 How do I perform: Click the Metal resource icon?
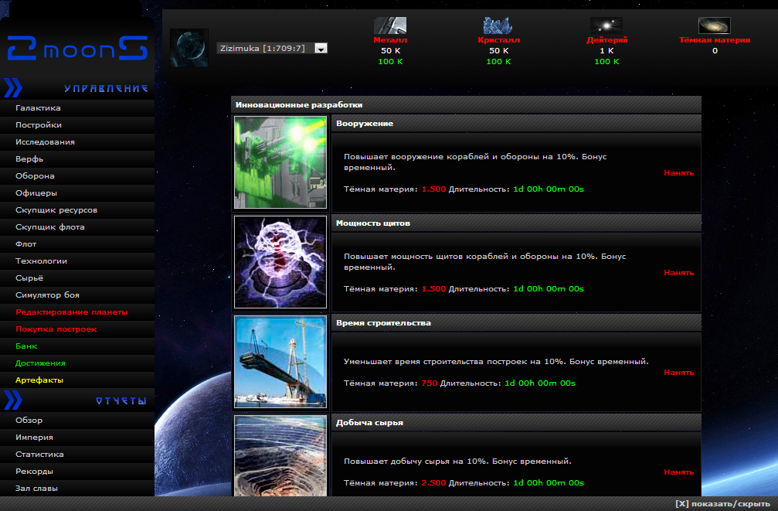(390, 26)
